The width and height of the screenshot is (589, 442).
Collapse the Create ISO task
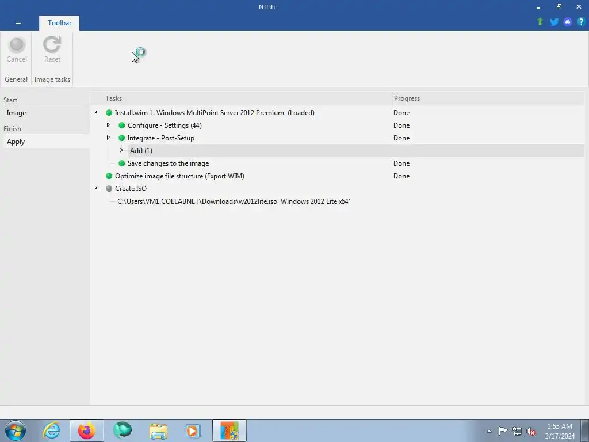click(96, 188)
